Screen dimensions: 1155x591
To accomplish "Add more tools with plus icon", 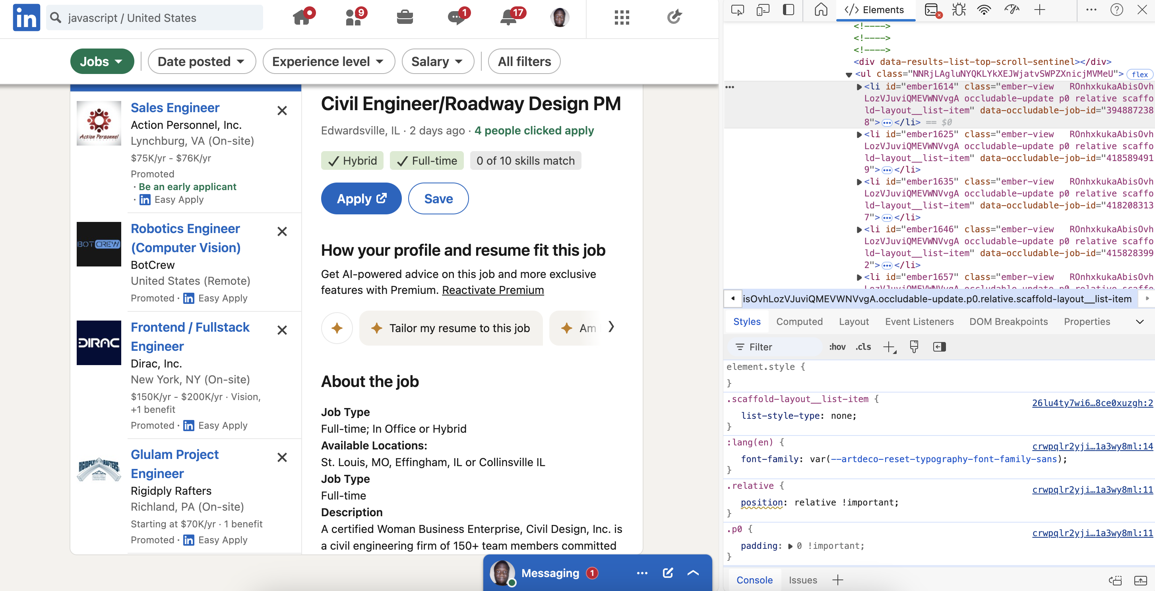I will 1039,10.
